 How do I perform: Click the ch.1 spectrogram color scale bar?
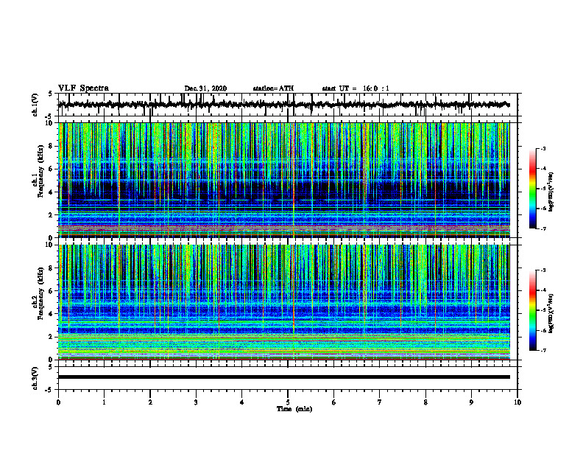533,189
